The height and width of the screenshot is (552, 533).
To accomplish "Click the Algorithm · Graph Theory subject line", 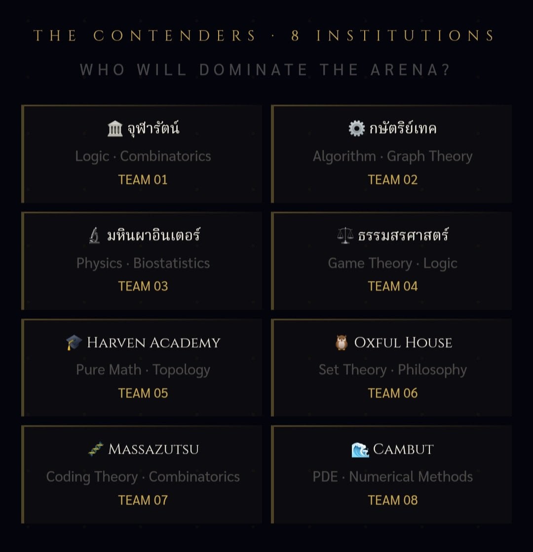I will (393, 156).
